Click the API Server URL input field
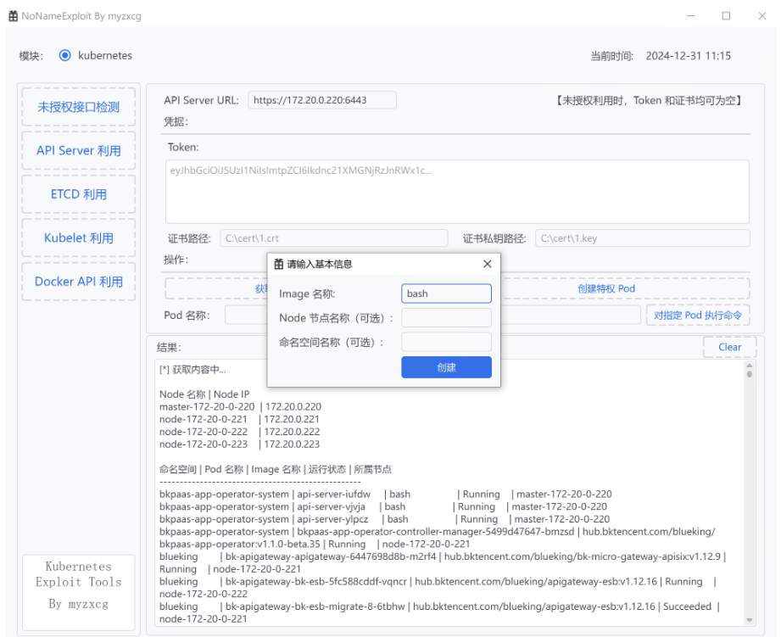The image size is (781, 637). (x=321, y=100)
